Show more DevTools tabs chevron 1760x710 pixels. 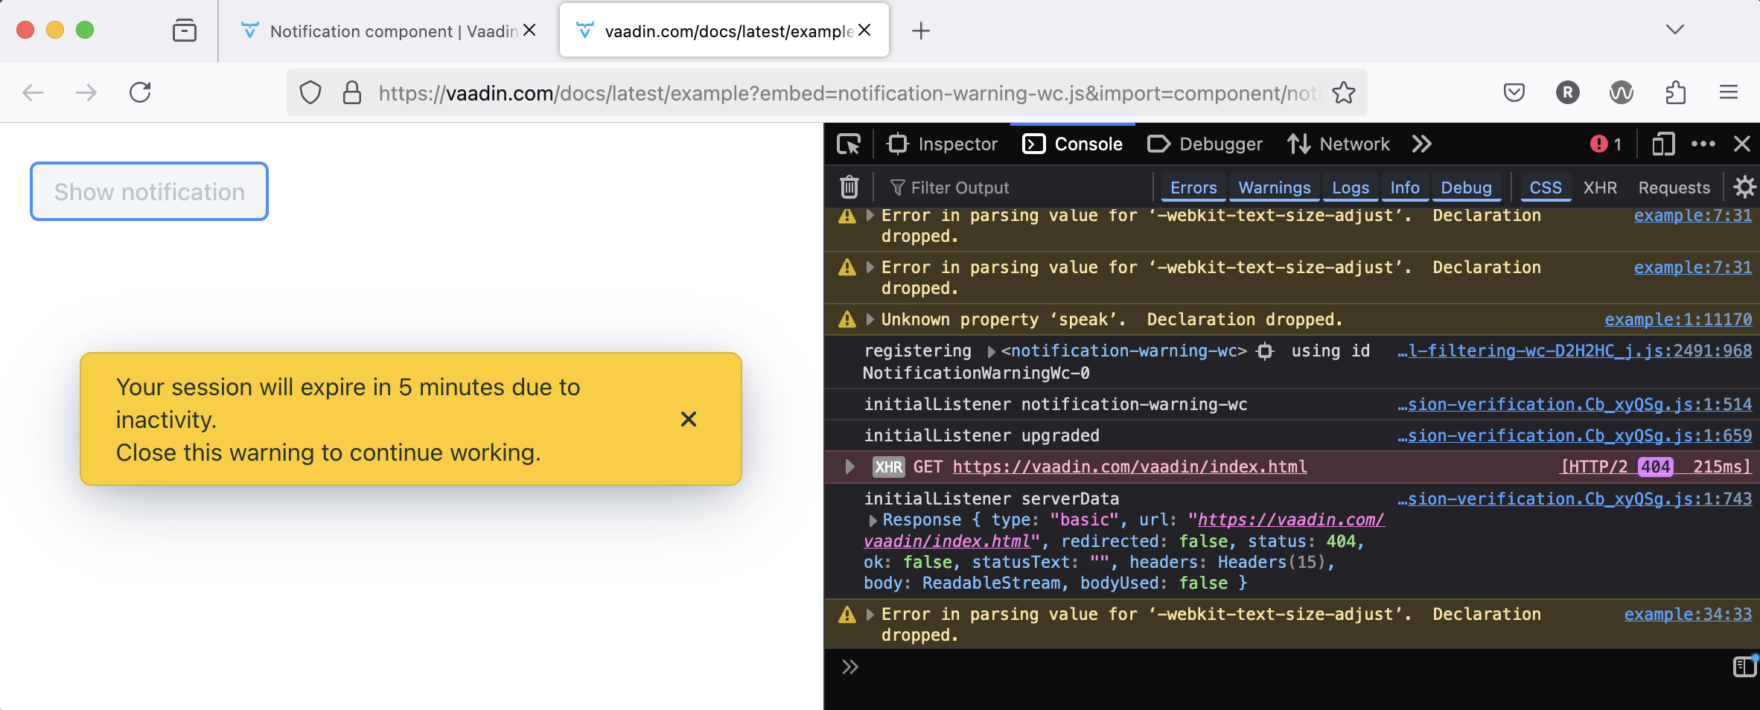pyautogui.click(x=1421, y=144)
